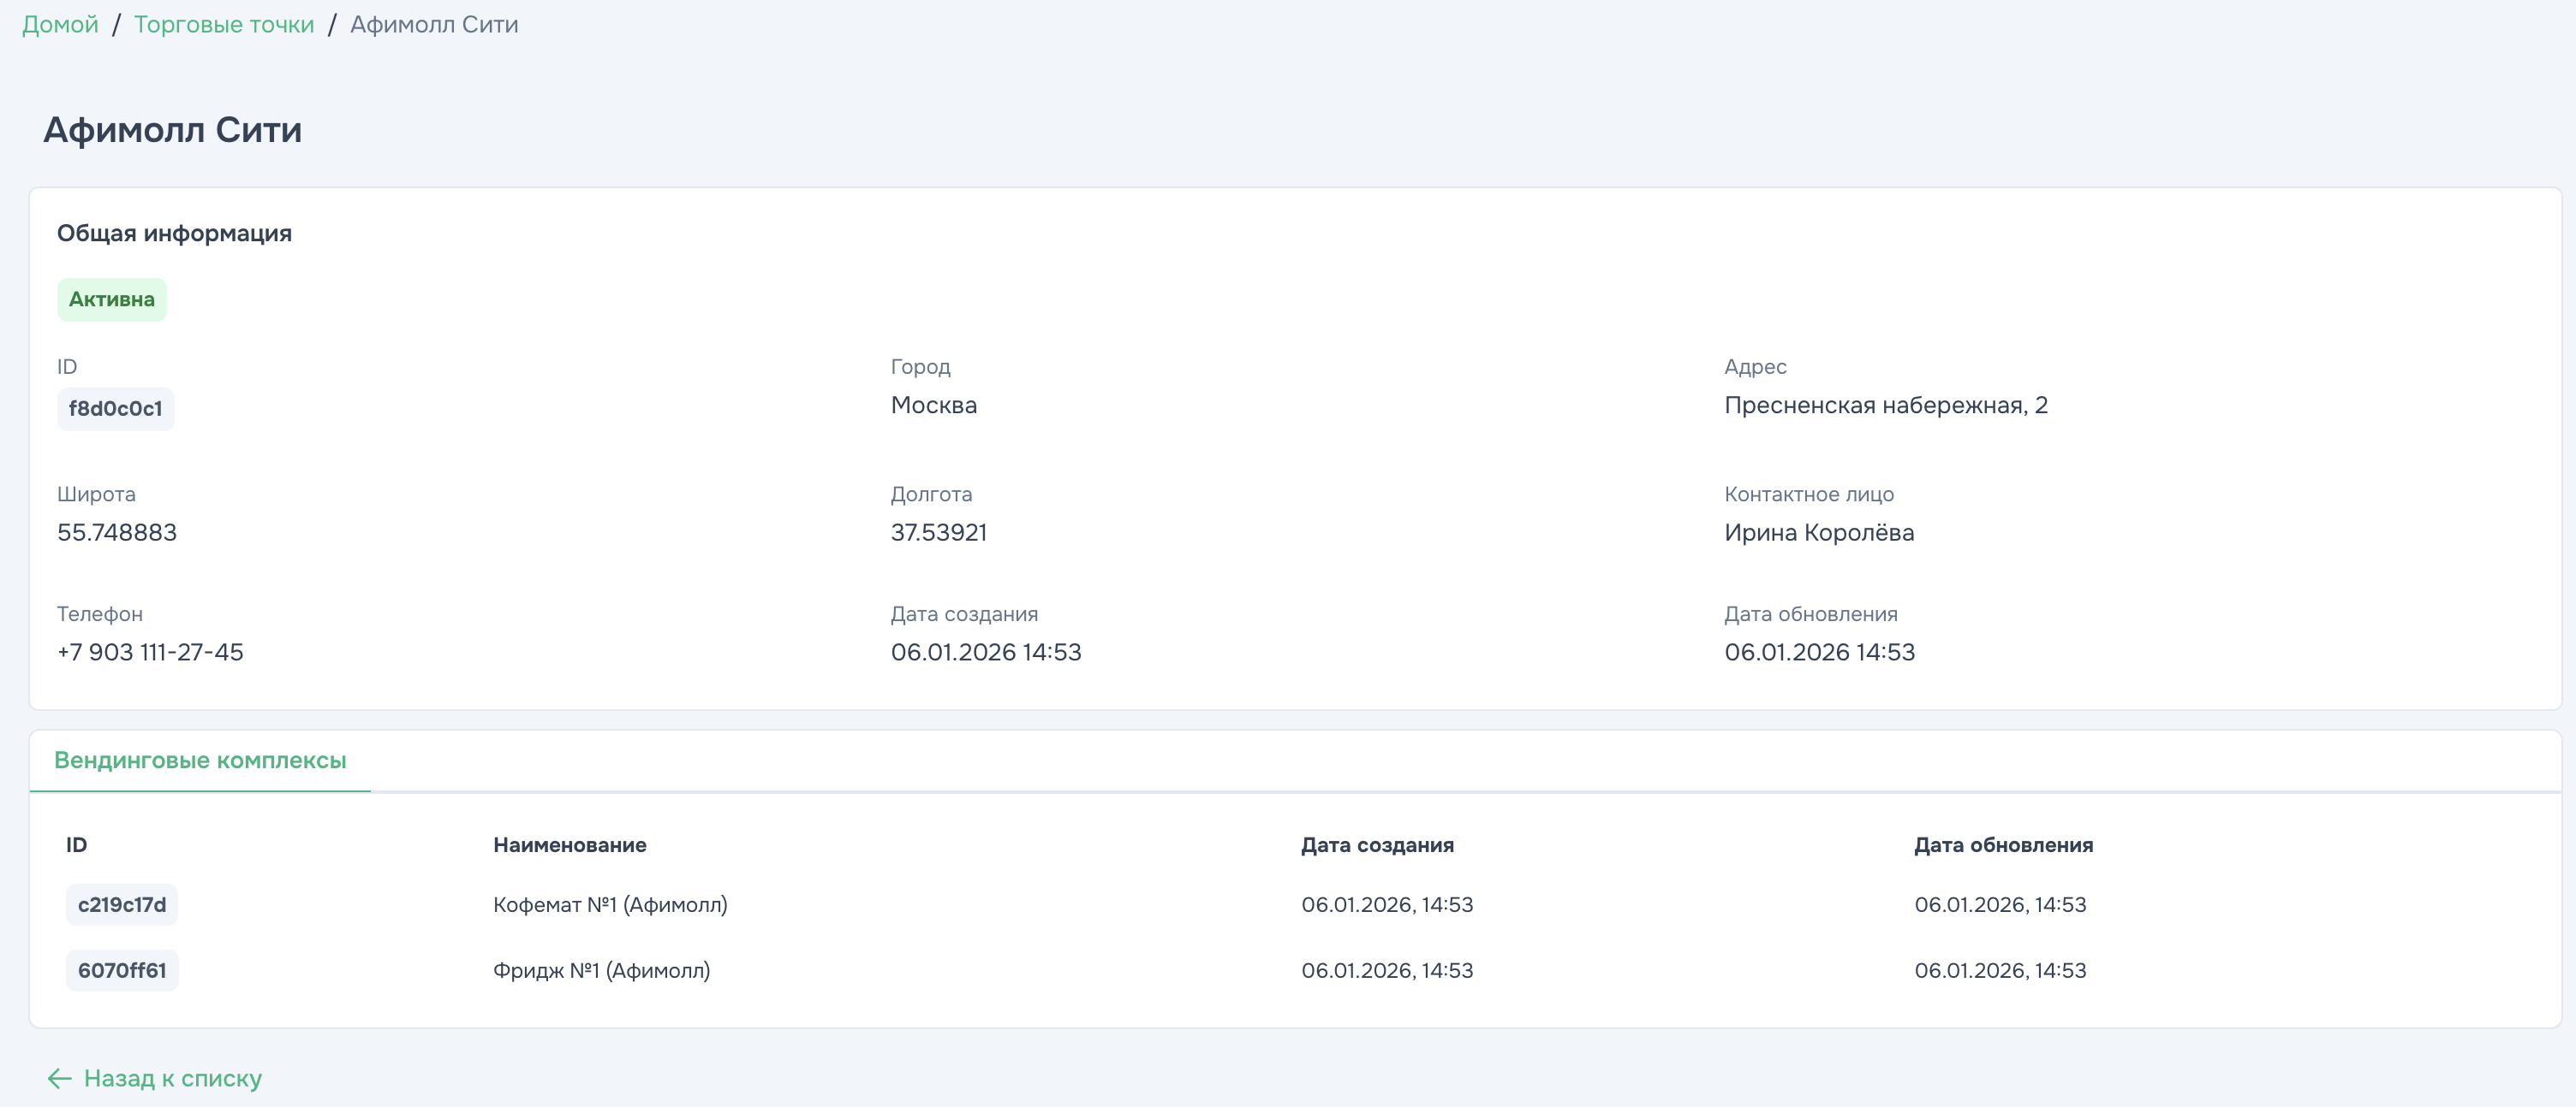Click the Наименование column header

(569, 845)
